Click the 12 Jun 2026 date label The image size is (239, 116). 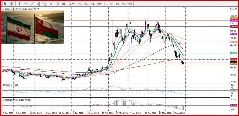point(179,113)
